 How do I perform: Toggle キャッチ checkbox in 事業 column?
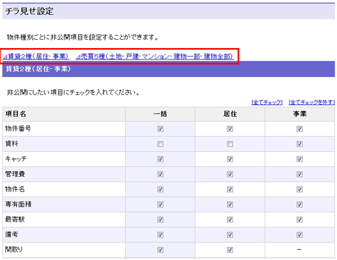300,159
